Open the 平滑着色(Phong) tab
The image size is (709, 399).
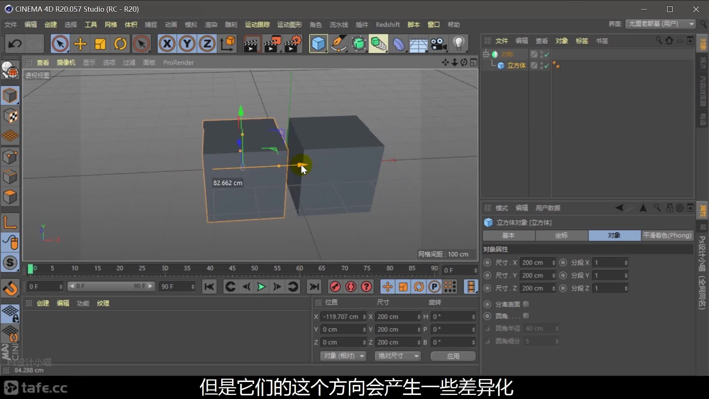pos(667,235)
